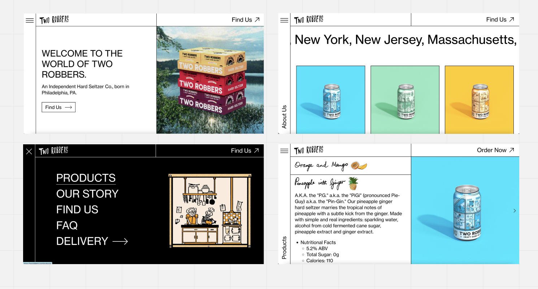Click diagonal arrow icon beside Order Now
538x289 pixels.
click(511, 150)
